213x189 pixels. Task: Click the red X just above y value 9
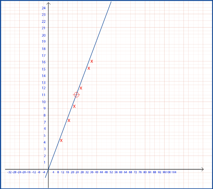(x=74, y=106)
